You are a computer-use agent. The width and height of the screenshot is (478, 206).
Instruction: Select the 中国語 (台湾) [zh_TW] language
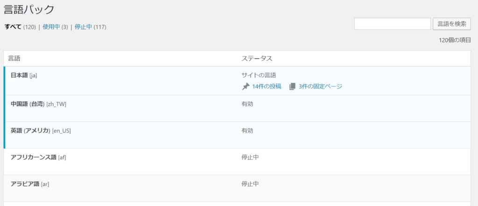[x=38, y=104]
